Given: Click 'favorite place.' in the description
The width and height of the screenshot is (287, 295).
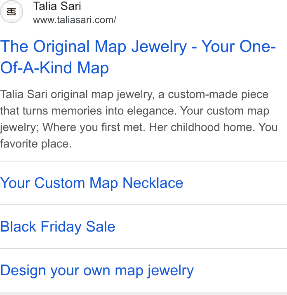Looking at the screenshot, I should (36, 144).
